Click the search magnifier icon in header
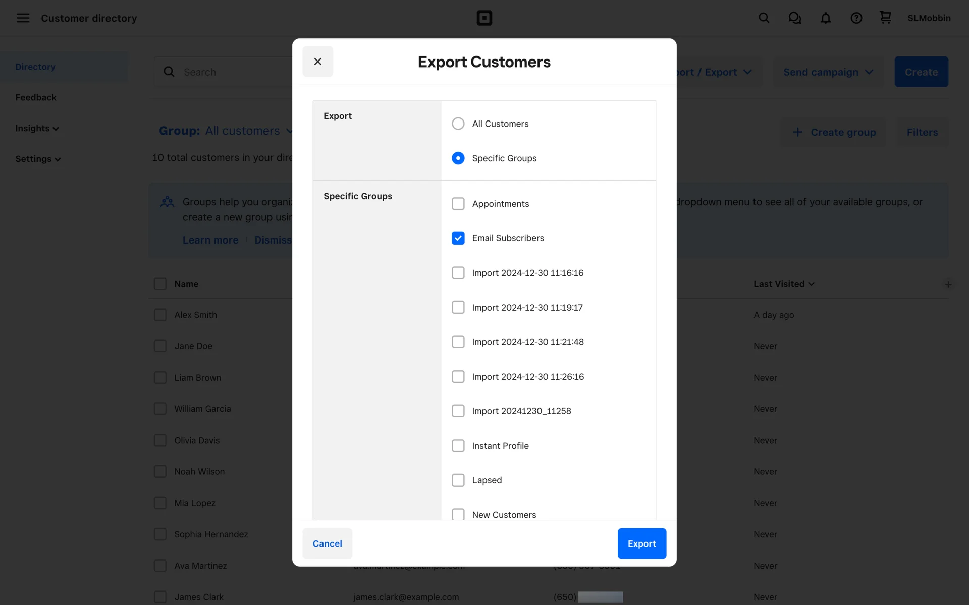The height and width of the screenshot is (605, 969). click(x=764, y=18)
